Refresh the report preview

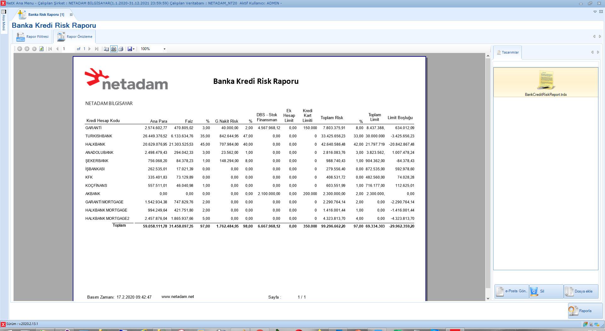point(42,49)
